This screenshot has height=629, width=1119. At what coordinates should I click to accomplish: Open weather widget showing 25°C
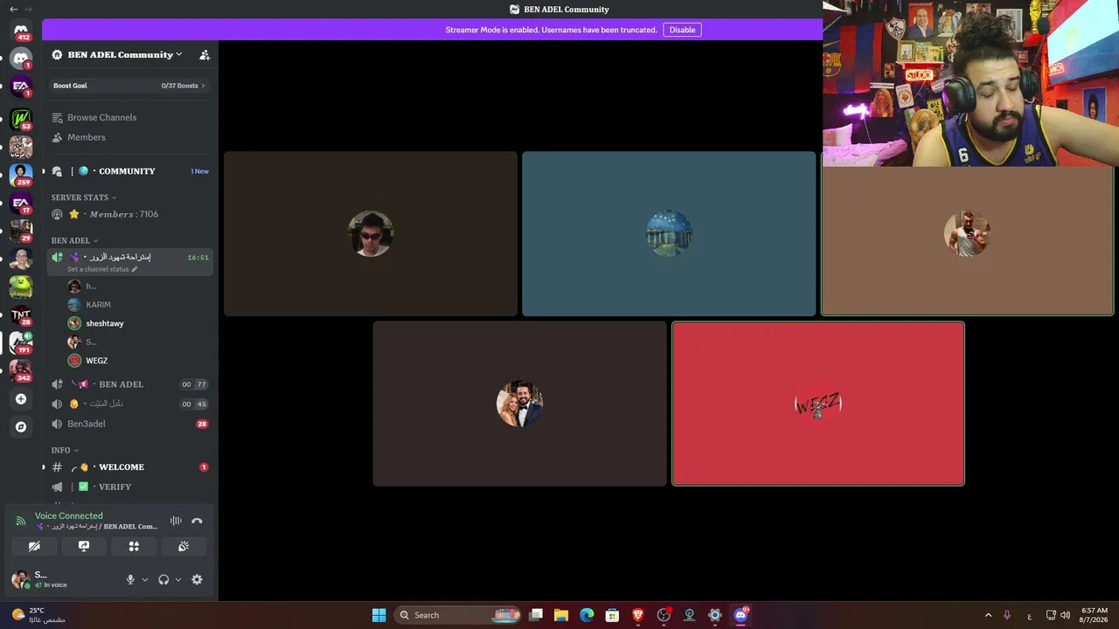tap(39, 615)
